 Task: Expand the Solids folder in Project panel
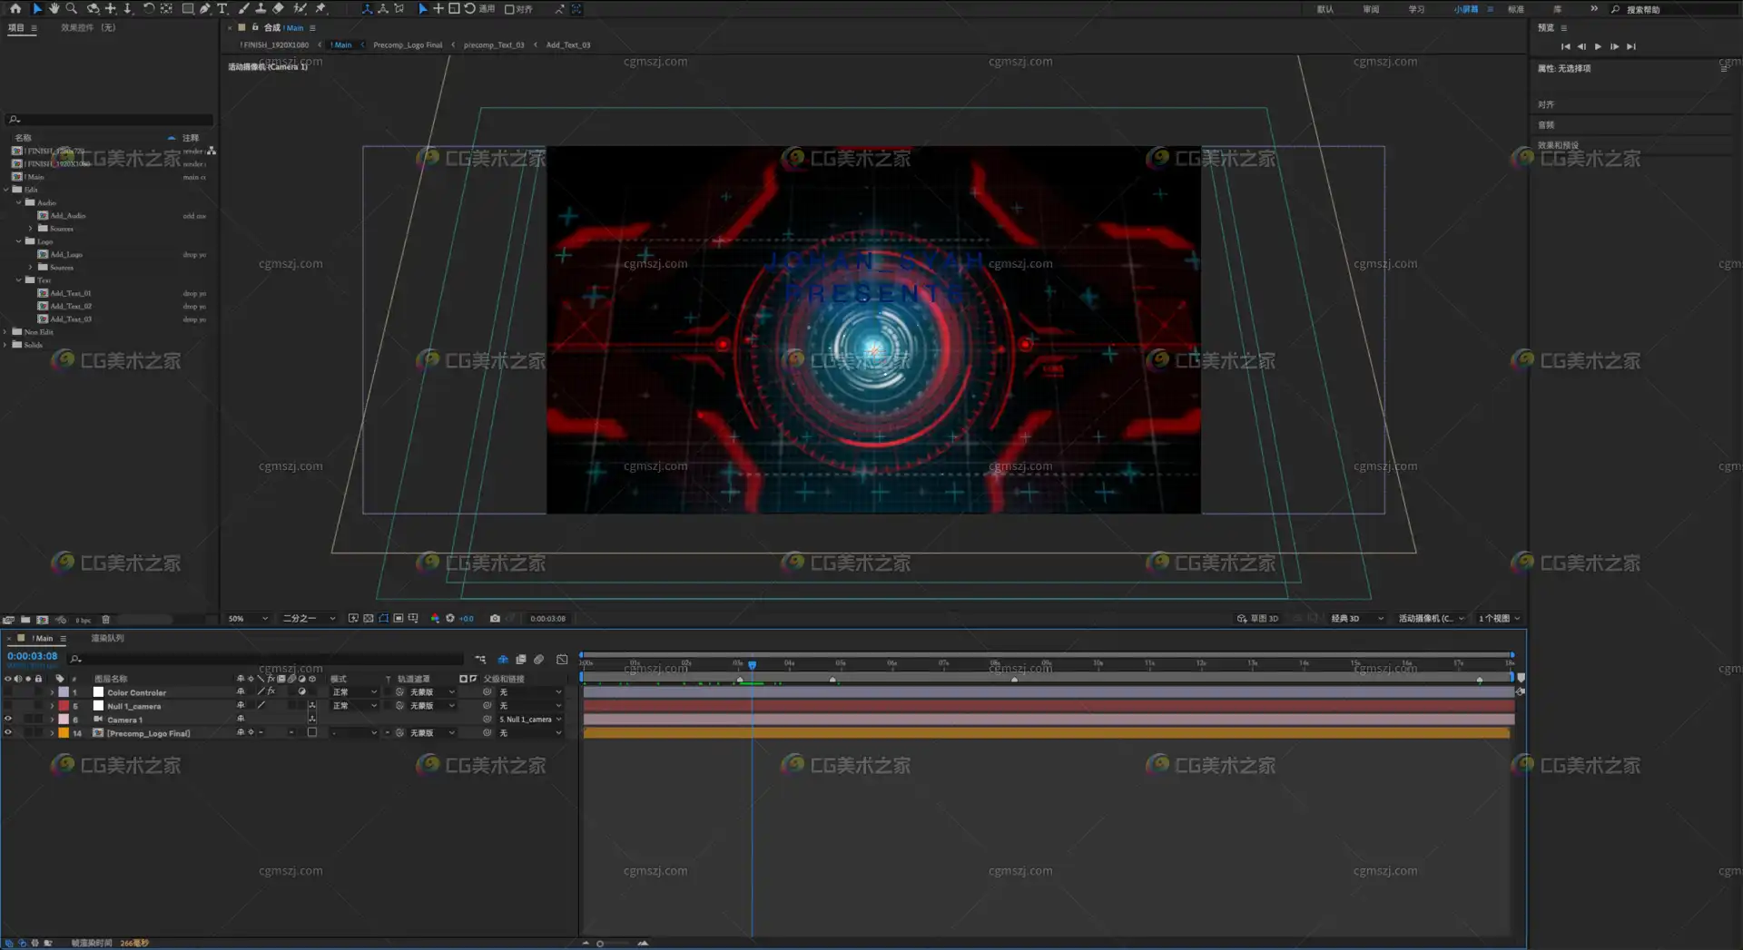tap(5, 345)
